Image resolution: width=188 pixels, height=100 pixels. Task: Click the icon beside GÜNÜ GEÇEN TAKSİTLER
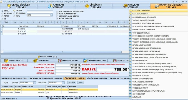point(131,33)
